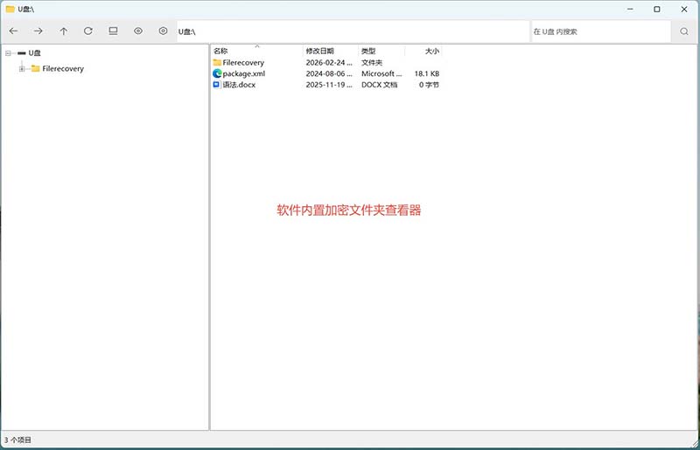The height and width of the screenshot is (450, 700).
Task: Click the circled eye preview icon
Action: tap(164, 31)
